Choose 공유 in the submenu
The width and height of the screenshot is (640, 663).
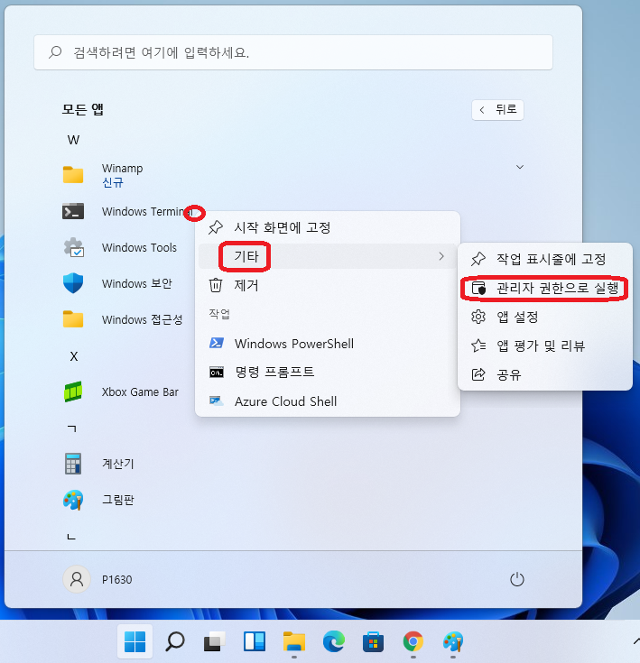pos(545,374)
